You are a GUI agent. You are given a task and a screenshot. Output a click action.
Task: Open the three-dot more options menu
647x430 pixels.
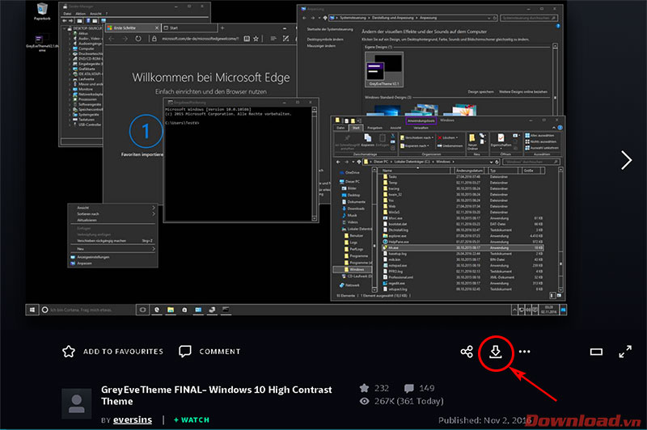(x=525, y=352)
